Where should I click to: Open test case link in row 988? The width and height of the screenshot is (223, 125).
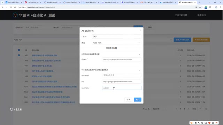tap(46, 61)
